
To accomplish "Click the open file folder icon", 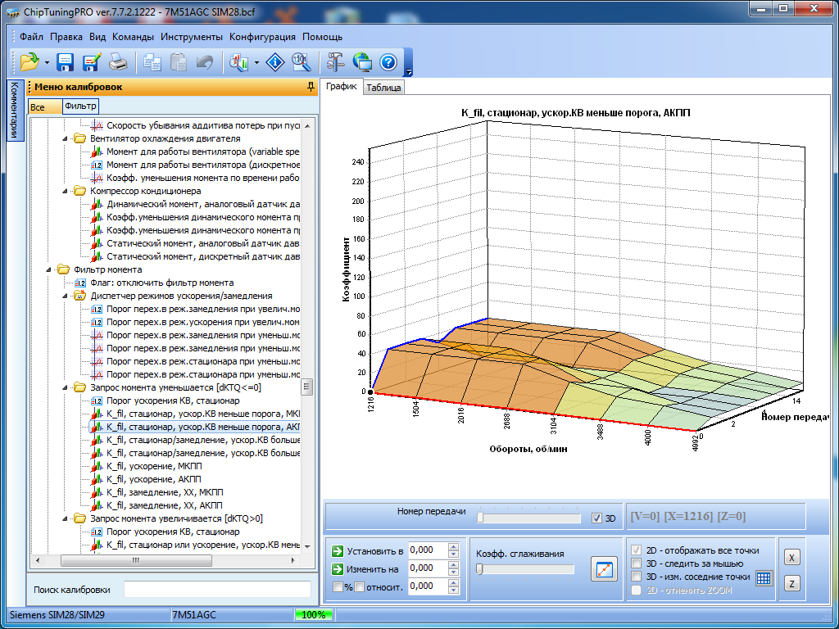I will (29, 61).
